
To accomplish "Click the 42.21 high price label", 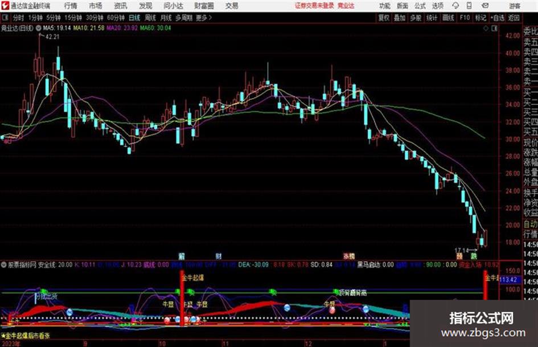I will [x=52, y=37].
